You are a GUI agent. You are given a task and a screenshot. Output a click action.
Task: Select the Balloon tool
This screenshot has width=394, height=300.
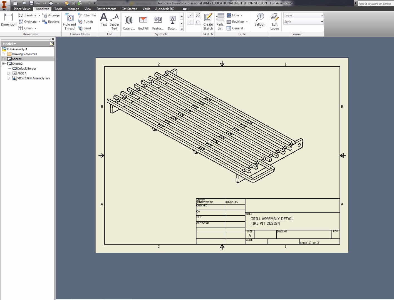[260, 21]
